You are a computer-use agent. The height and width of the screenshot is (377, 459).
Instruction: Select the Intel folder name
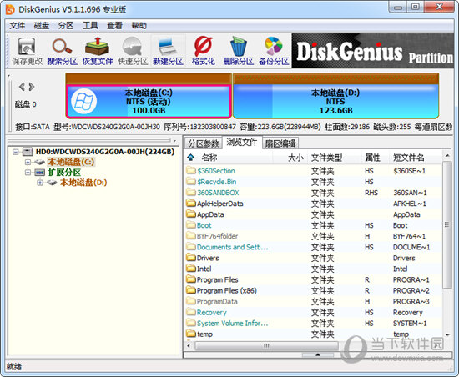pyautogui.click(x=204, y=269)
